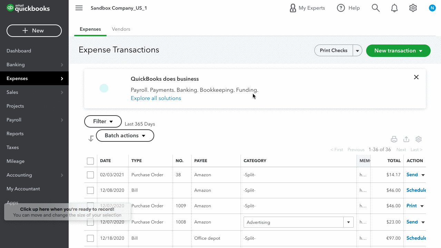Click the €97.00 total cell
The image size is (441, 248).
click(394, 238)
